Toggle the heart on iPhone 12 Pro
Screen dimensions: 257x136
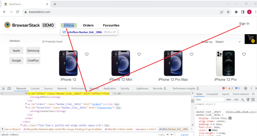pos(244,54)
